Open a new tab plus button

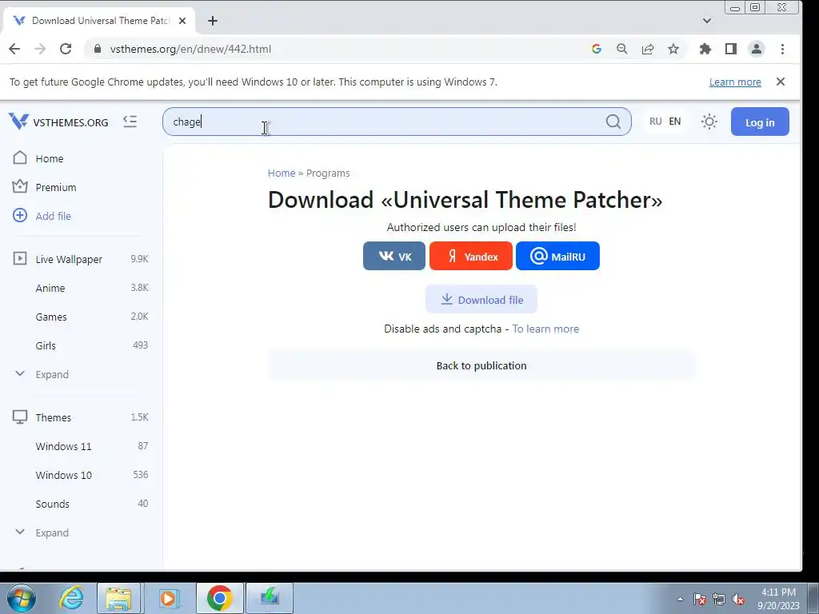pyautogui.click(x=212, y=20)
